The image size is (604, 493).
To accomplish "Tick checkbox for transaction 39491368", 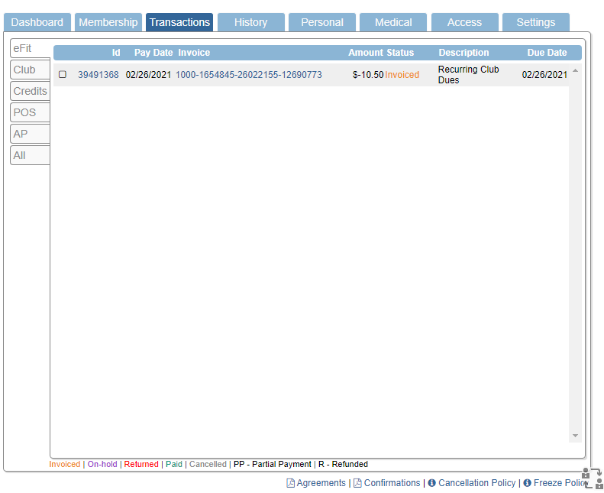I will click(63, 74).
